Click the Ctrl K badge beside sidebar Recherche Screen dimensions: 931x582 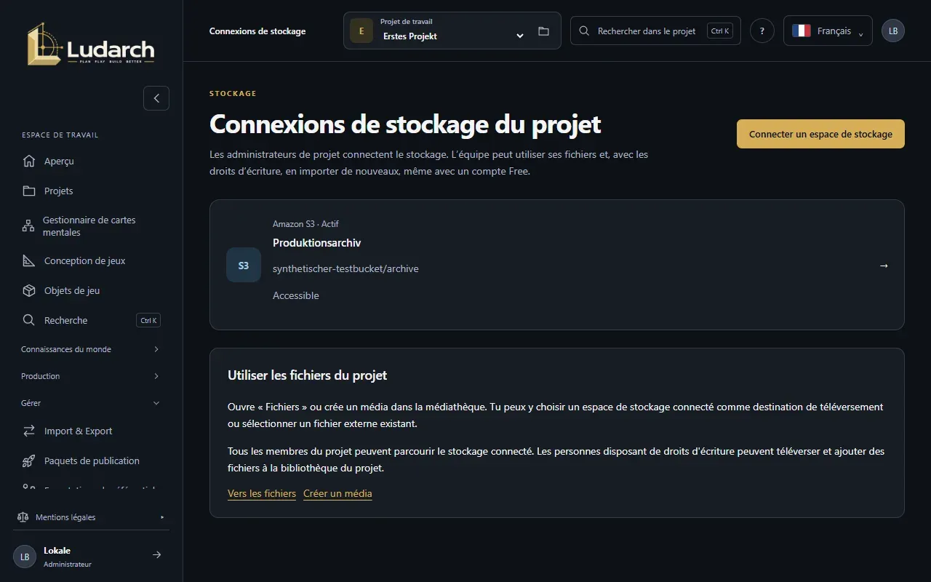click(x=148, y=320)
